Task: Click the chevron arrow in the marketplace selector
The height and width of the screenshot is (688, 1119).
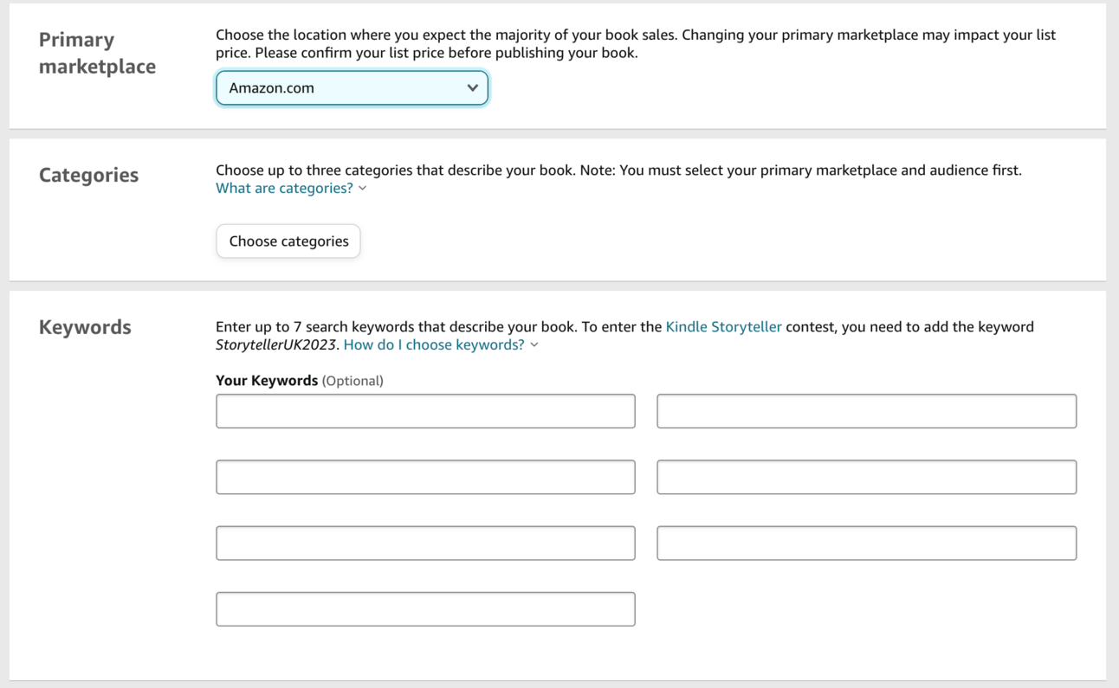Action: pyautogui.click(x=472, y=88)
